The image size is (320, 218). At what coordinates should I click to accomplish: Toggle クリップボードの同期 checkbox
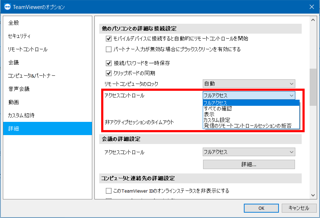[109, 73]
